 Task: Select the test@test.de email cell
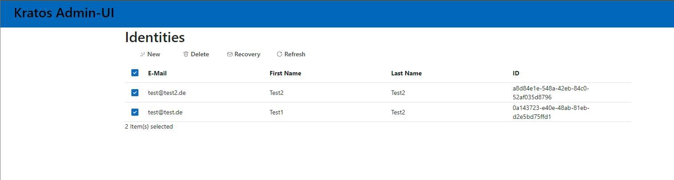(166, 112)
